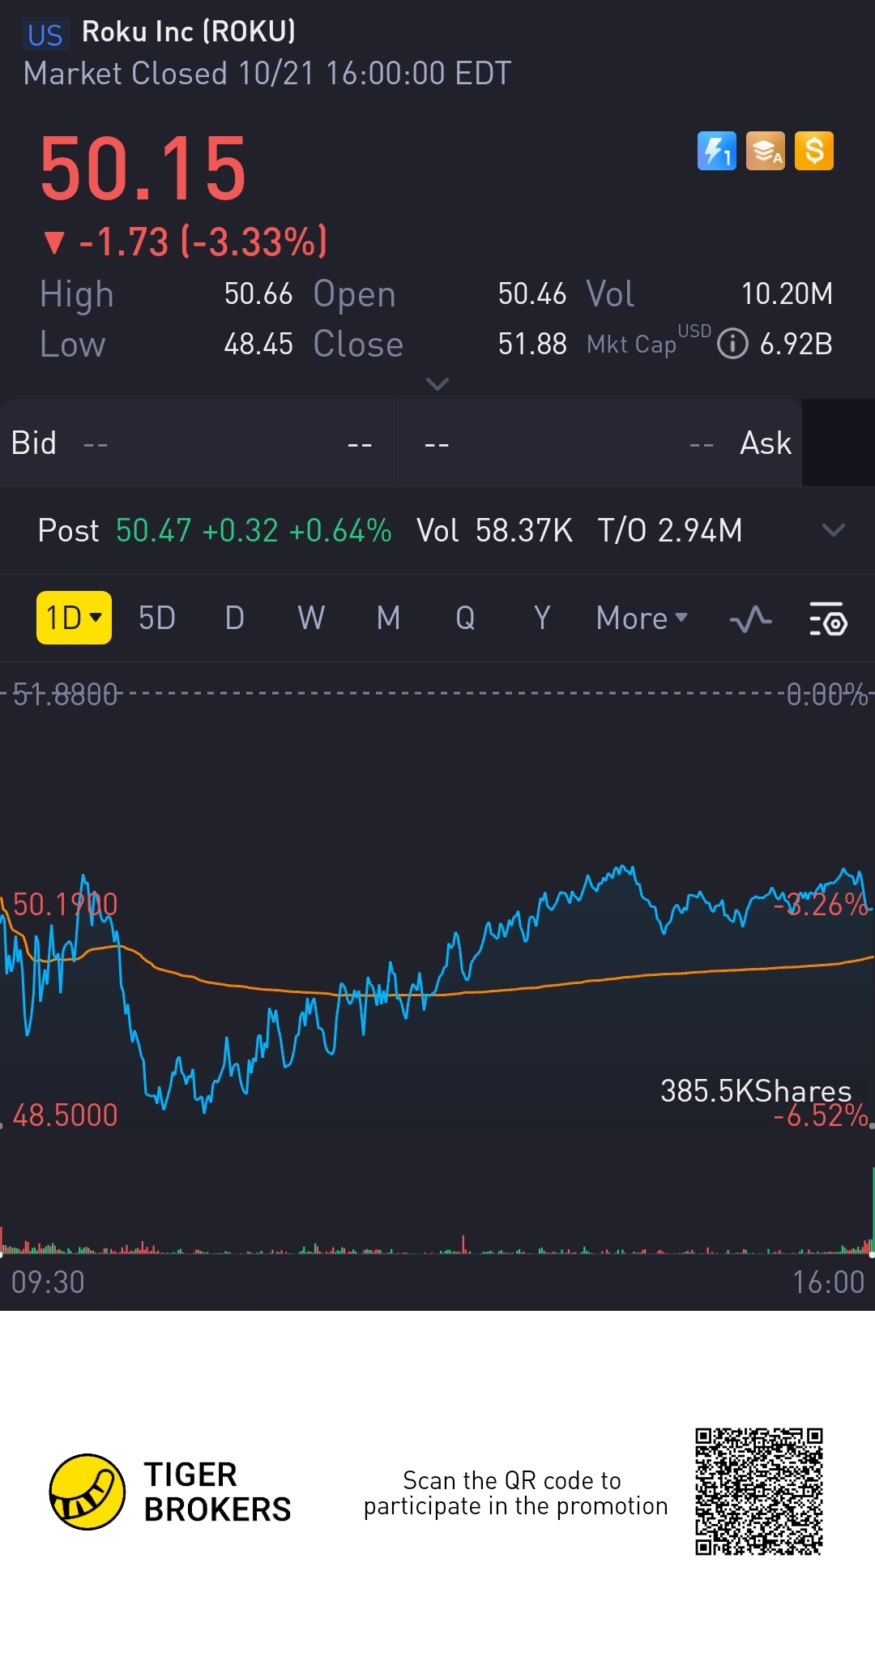Switch to the W chart tab
The width and height of the screenshot is (875, 1674).
pyautogui.click(x=311, y=618)
